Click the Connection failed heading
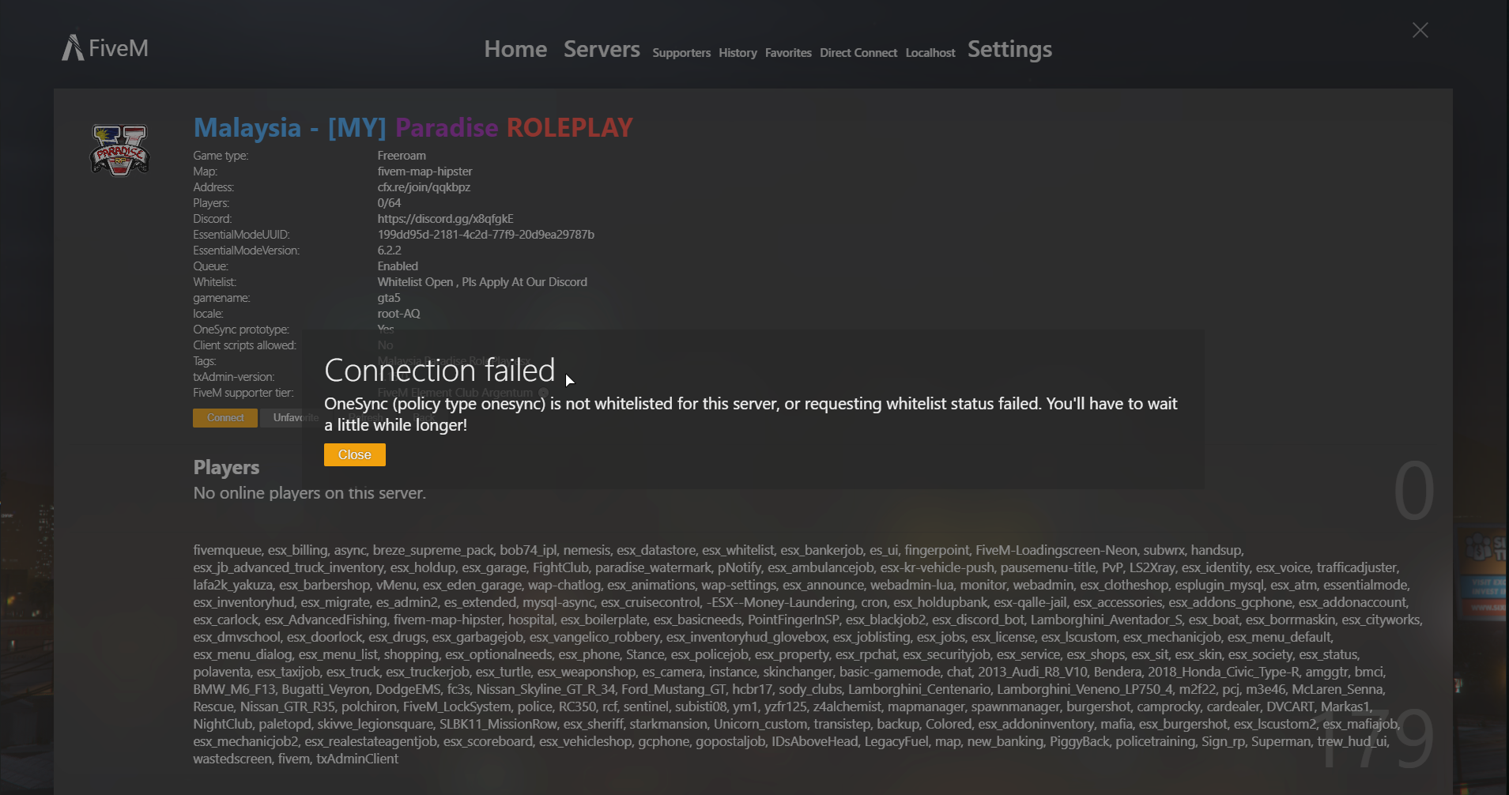Screen dimensions: 1509x795 pyautogui.click(x=439, y=371)
